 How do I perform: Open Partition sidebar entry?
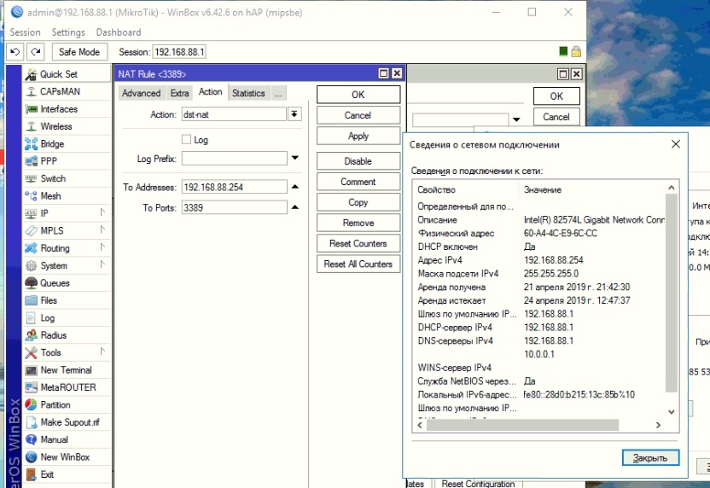click(67, 404)
